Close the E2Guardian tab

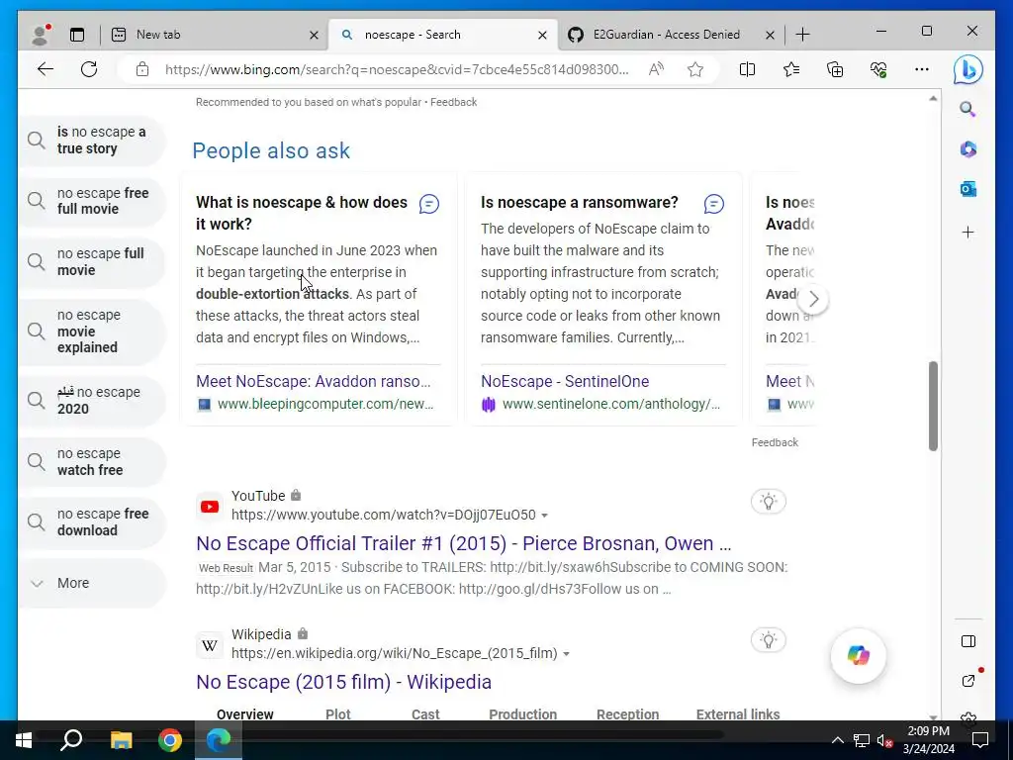(770, 35)
